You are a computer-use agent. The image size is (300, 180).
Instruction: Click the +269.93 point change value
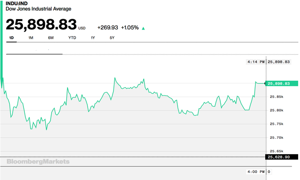(x=108, y=28)
